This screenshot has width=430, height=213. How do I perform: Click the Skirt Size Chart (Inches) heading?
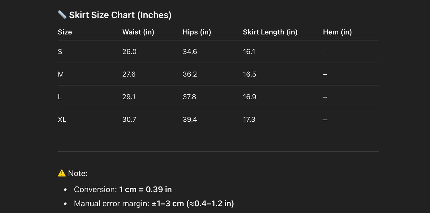point(120,15)
